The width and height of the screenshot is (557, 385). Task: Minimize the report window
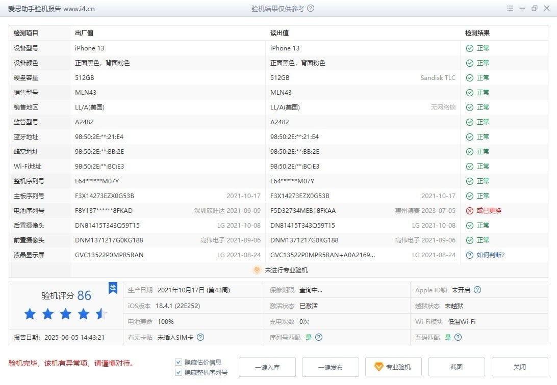tap(522, 8)
